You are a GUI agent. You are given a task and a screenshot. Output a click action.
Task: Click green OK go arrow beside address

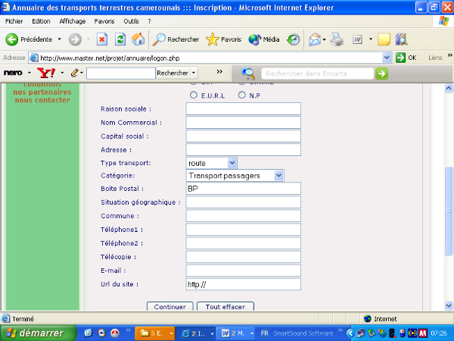tap(400, 58)
